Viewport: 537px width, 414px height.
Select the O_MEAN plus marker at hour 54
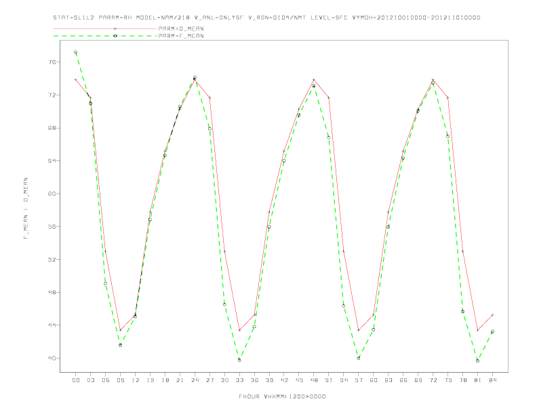pyautogui.click(x=344, y=252)
